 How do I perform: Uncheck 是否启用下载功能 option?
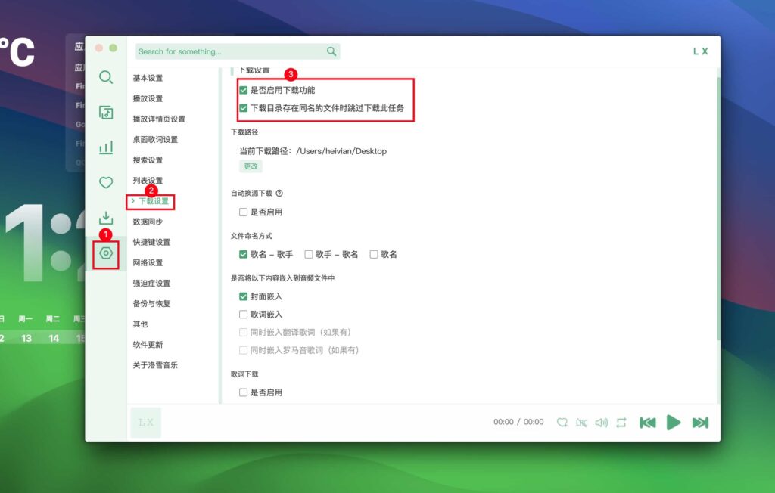(x=244, y=88)
